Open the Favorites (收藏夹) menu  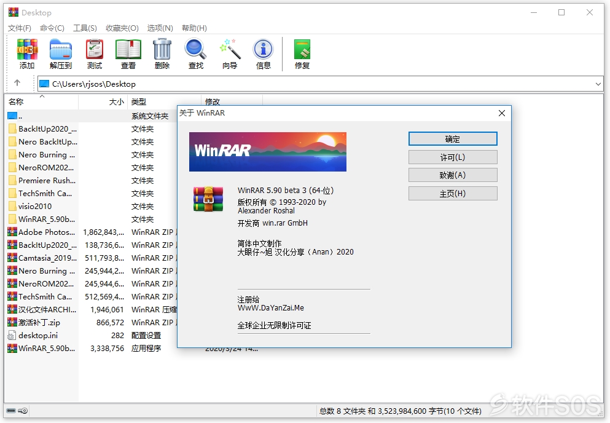pos(122,28)
